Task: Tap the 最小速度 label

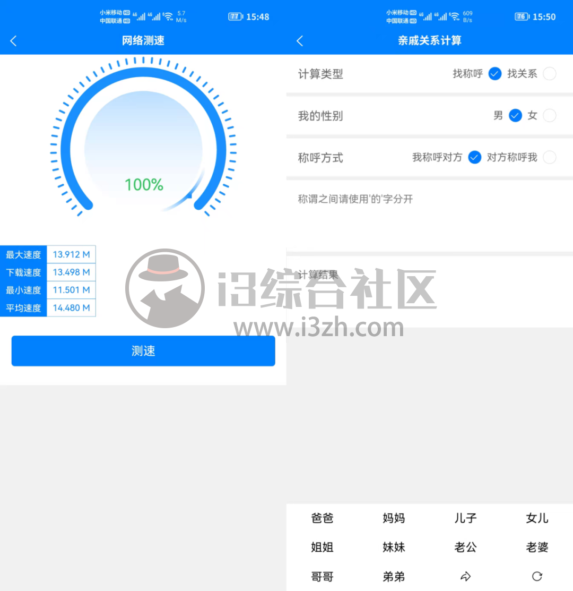Action: pos(23,290)
